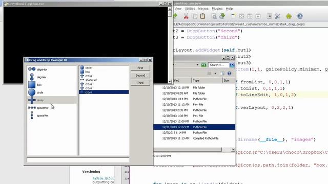Click the PySide.QtCore link text
The width and height of the screenshot is (328, 184).
coord(104,178)
